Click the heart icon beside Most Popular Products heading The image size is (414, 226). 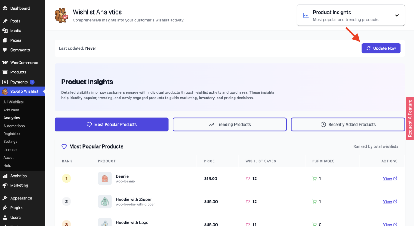(x=64, y=146)
